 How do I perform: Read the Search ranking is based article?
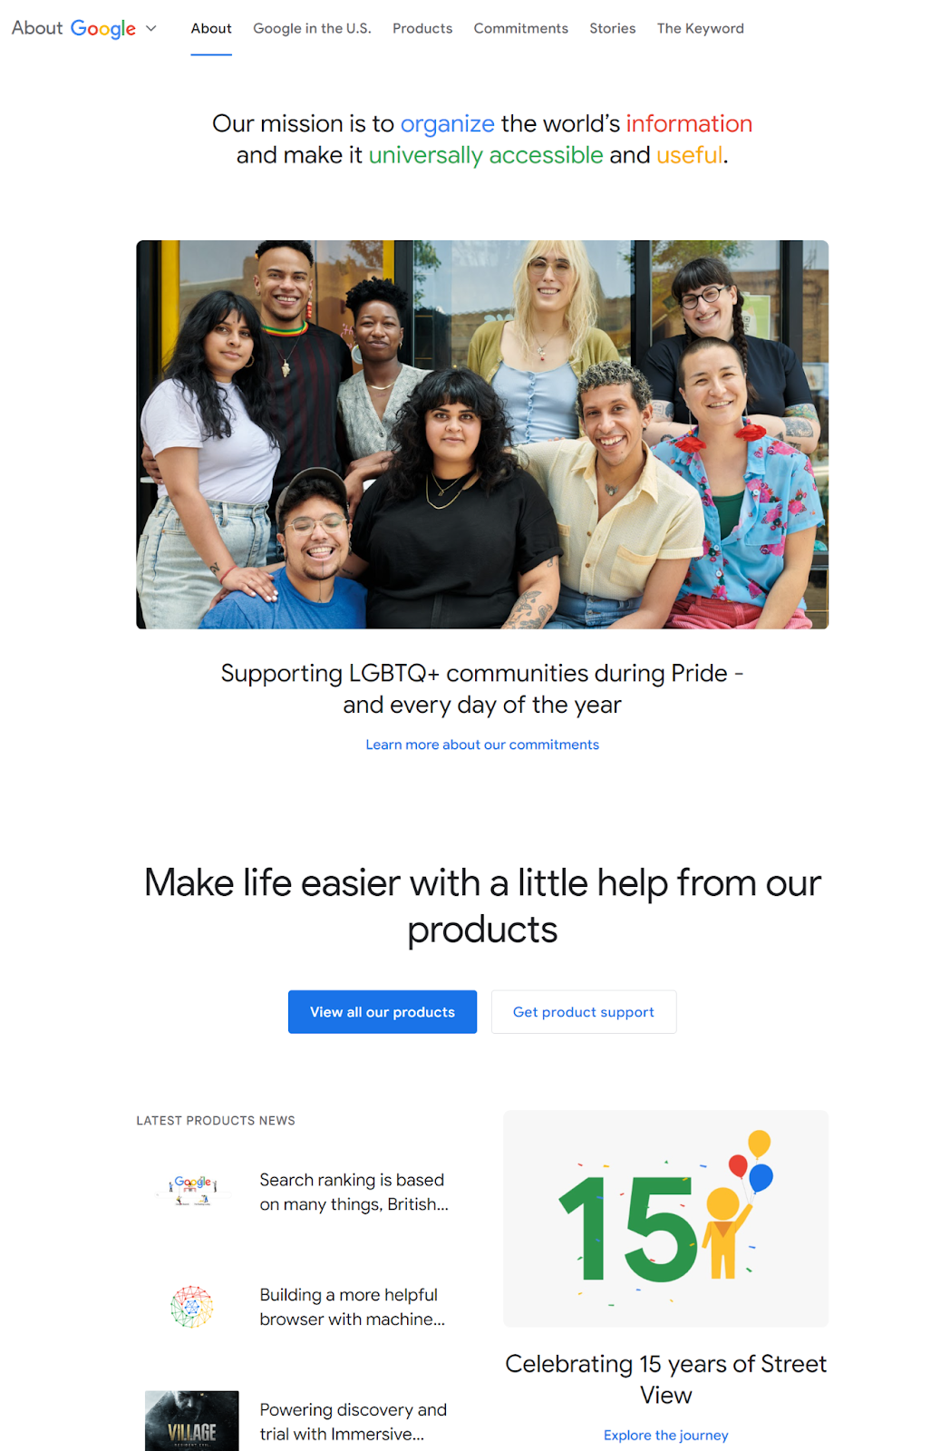[354, 1192]
